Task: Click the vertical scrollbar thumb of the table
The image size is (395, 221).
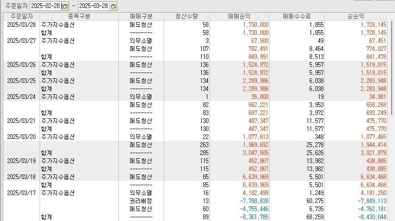Action: pos(392,68)
